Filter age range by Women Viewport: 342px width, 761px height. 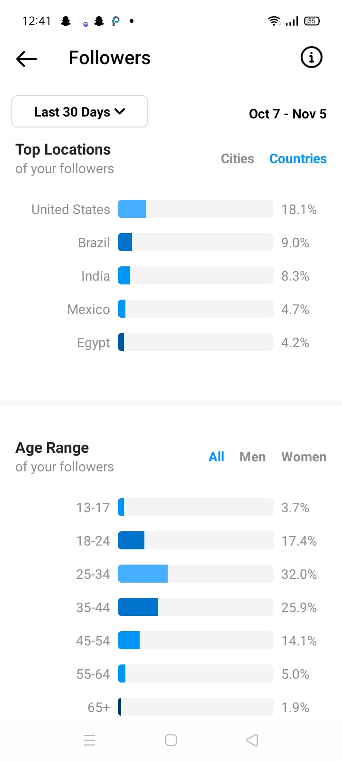pos(304,457)
